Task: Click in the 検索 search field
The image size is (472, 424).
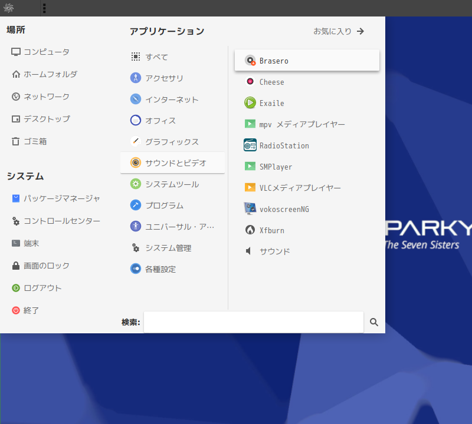Action: [254, 322]
